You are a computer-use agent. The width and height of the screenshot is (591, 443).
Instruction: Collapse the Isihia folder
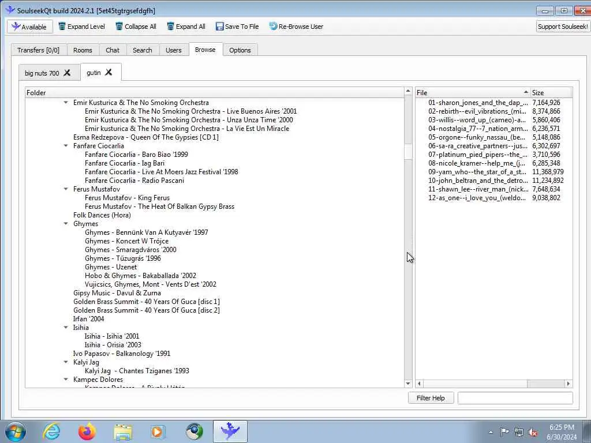click(66, 328)
